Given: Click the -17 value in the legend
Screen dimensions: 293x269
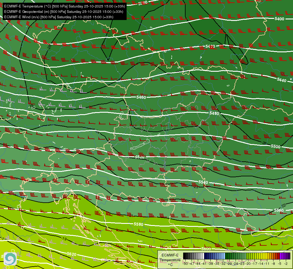Looking at the screenshot, I should 254,264.
